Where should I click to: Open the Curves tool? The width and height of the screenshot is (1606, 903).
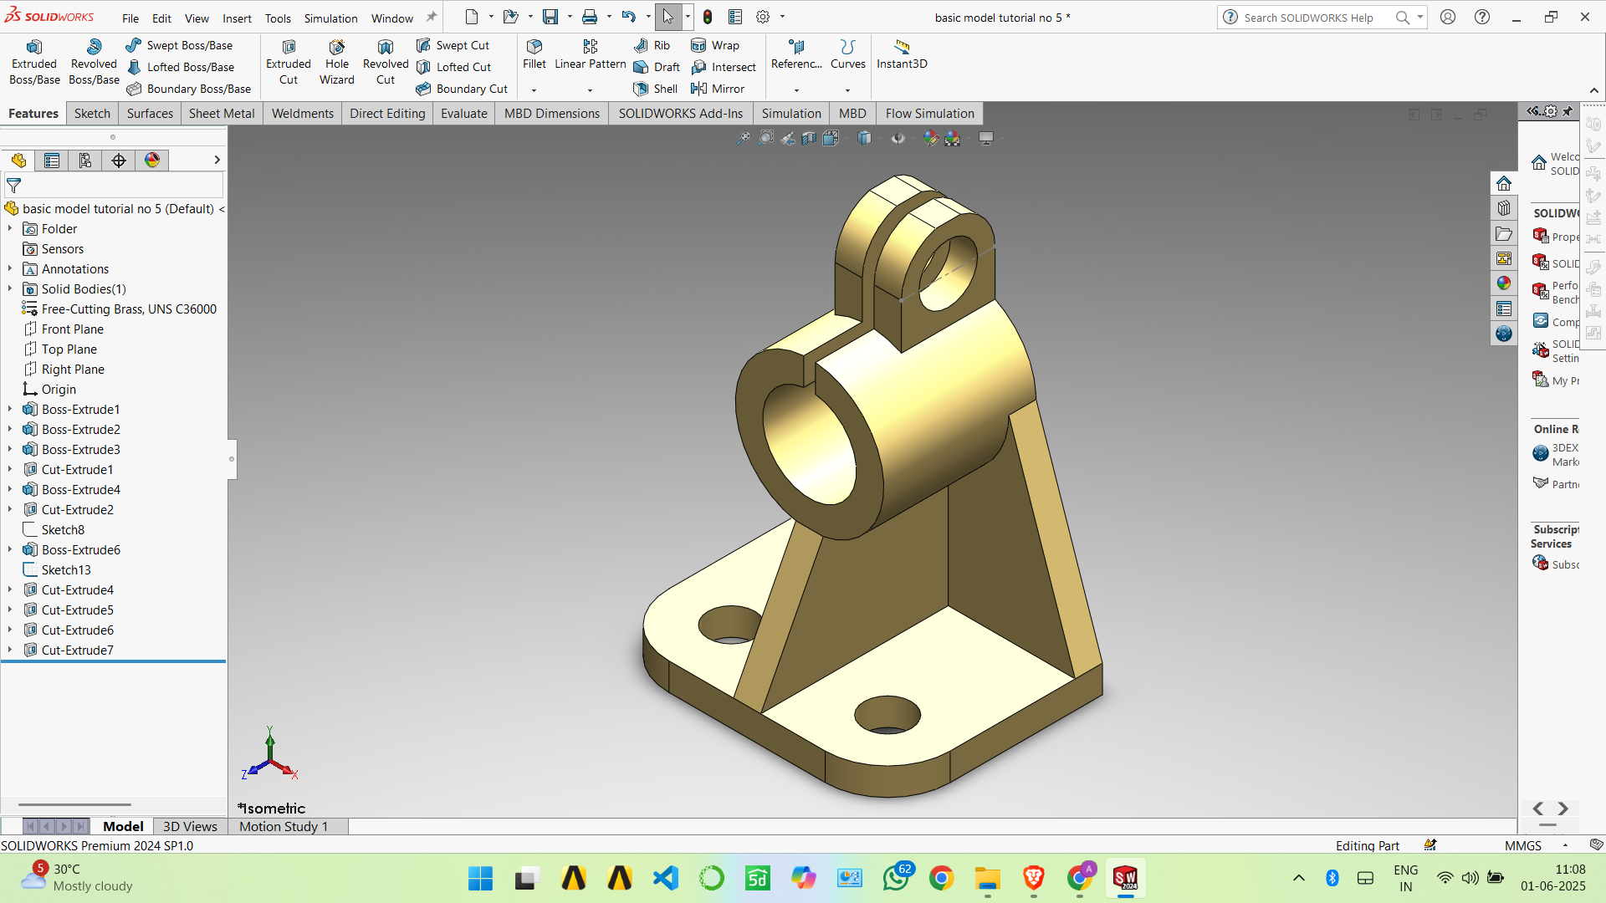coord(848,54)
